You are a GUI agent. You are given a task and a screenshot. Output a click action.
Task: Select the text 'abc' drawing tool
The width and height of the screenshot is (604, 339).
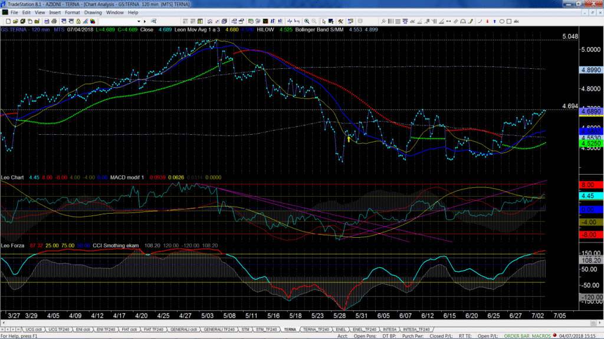point(516,22)
